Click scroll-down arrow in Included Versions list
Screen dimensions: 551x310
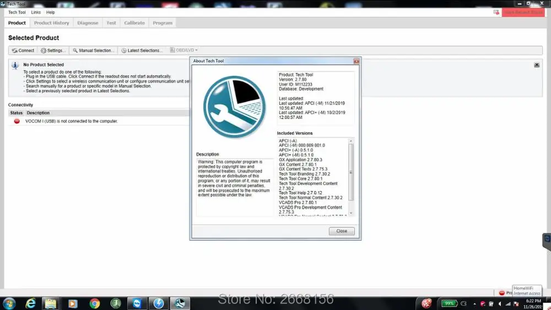point(350,213)
